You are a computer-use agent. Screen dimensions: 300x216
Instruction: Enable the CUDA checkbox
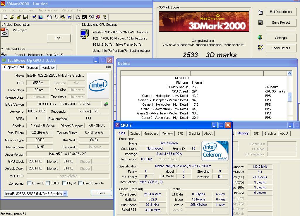(x=48, y=183)
